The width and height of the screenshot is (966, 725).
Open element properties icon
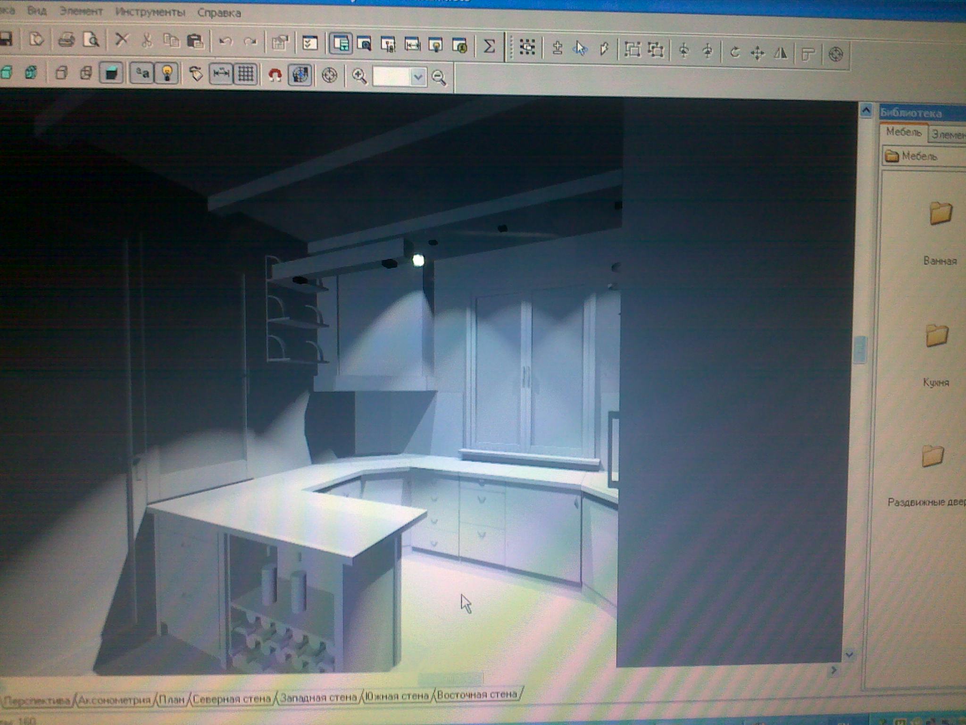click(280, 43)
